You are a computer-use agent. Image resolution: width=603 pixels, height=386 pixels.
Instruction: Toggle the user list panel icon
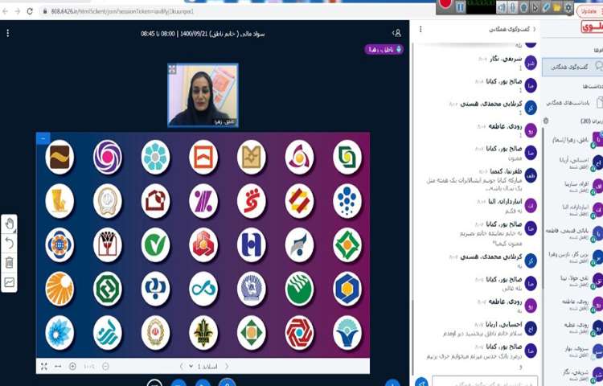(x=396, y=33)
